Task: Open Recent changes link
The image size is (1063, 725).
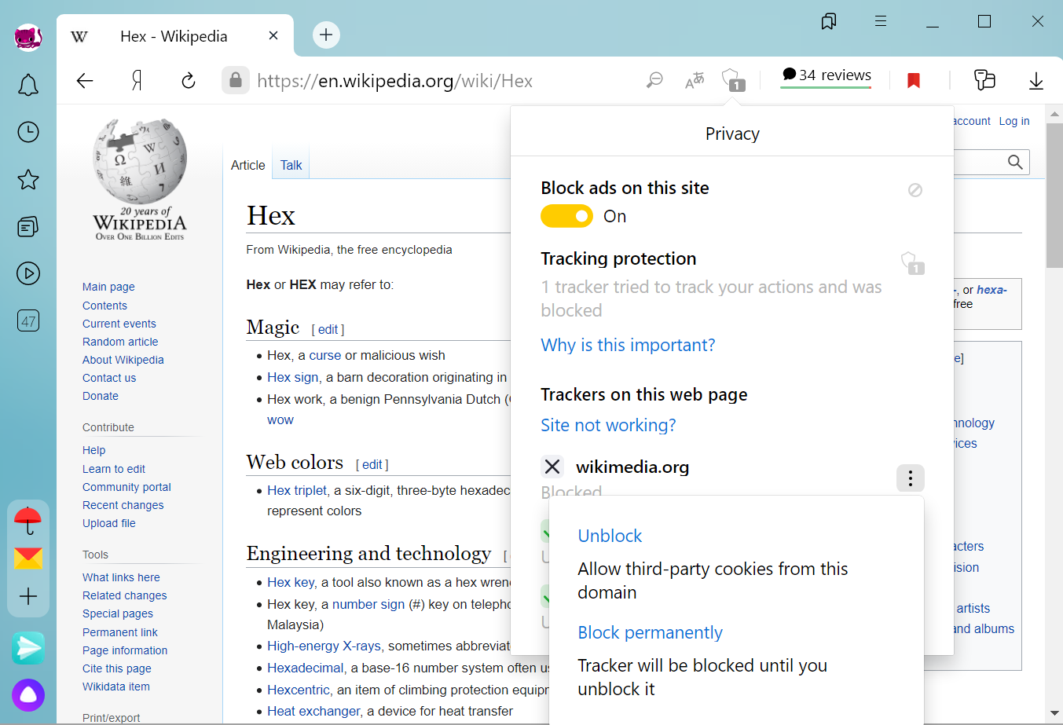Action: point(123,505)
